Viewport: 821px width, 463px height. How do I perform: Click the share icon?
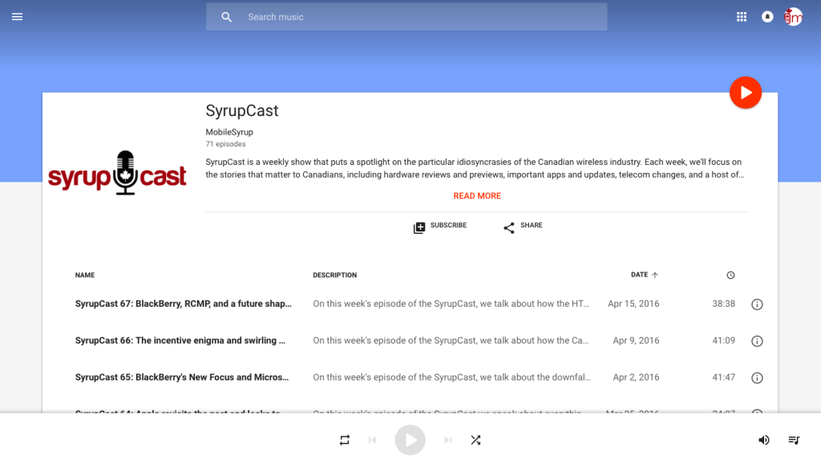509,227
